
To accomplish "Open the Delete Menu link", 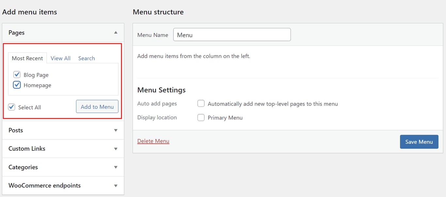I will (153, 141).
